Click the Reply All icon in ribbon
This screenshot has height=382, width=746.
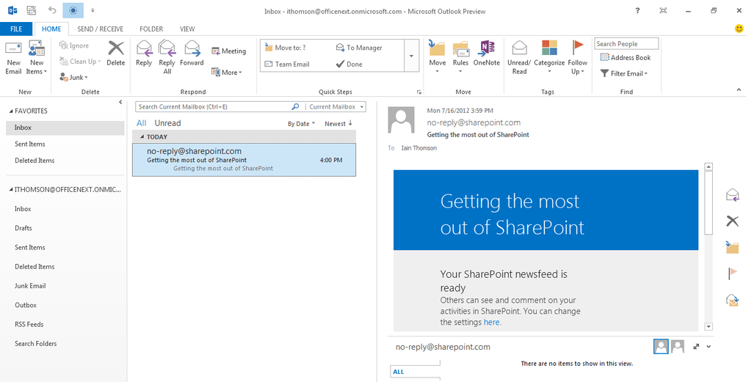[x=167, y=48]
